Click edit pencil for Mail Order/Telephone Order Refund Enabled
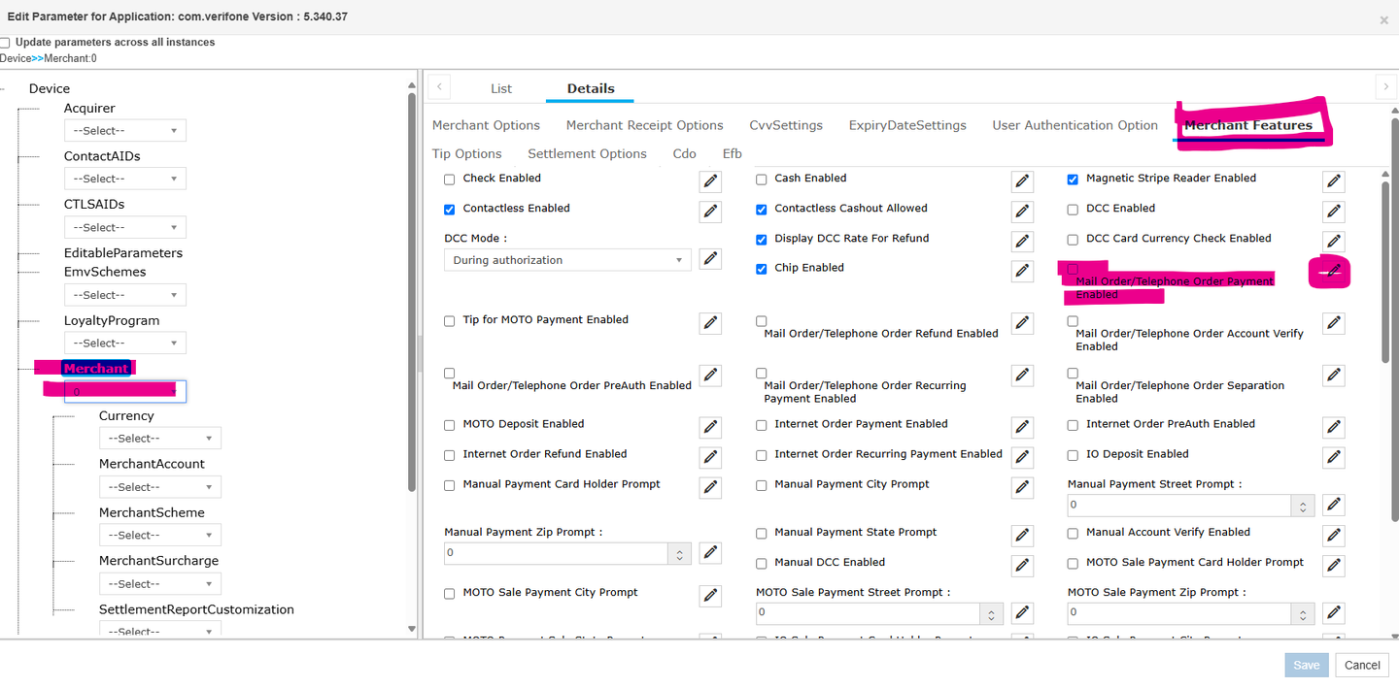1399x688 pixels. coord(1022,323)
